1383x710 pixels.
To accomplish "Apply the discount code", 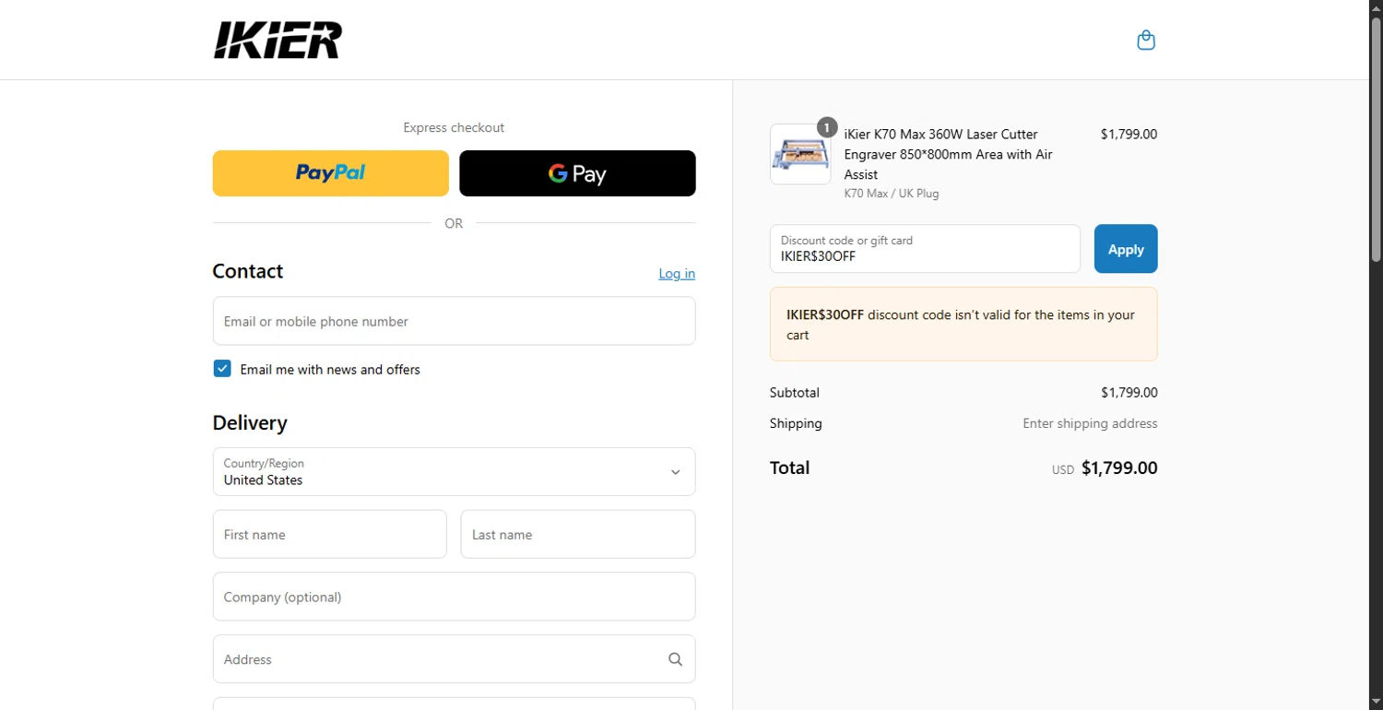I will (x=1126, y=249).
